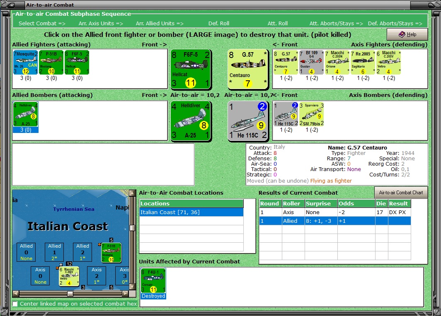Click the Result column header
441x316 pixels.
[x=400, y=203]
